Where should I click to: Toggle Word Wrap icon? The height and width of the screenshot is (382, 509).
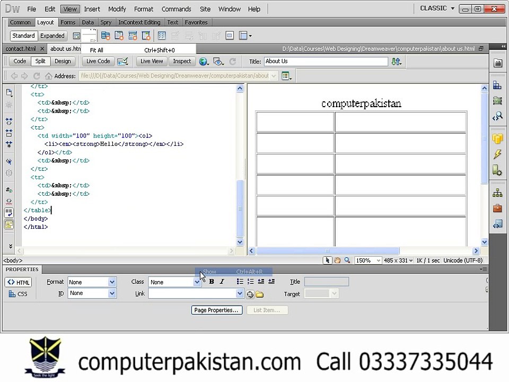coord(9,213)
